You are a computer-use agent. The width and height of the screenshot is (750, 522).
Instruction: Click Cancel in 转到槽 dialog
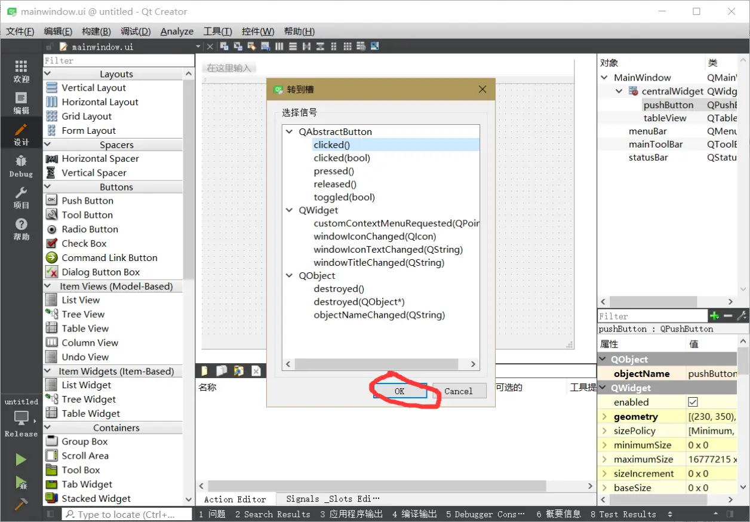point(459,391)
